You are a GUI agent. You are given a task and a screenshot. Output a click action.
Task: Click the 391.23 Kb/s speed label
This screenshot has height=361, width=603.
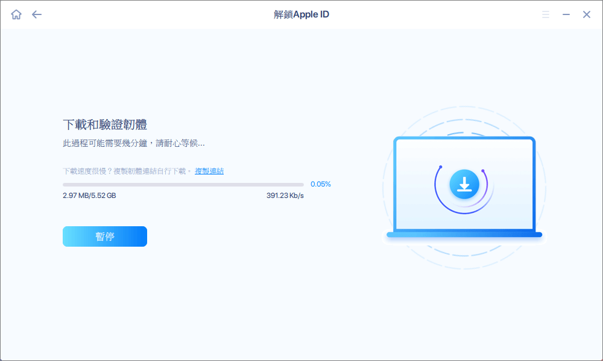click(286, 195)
